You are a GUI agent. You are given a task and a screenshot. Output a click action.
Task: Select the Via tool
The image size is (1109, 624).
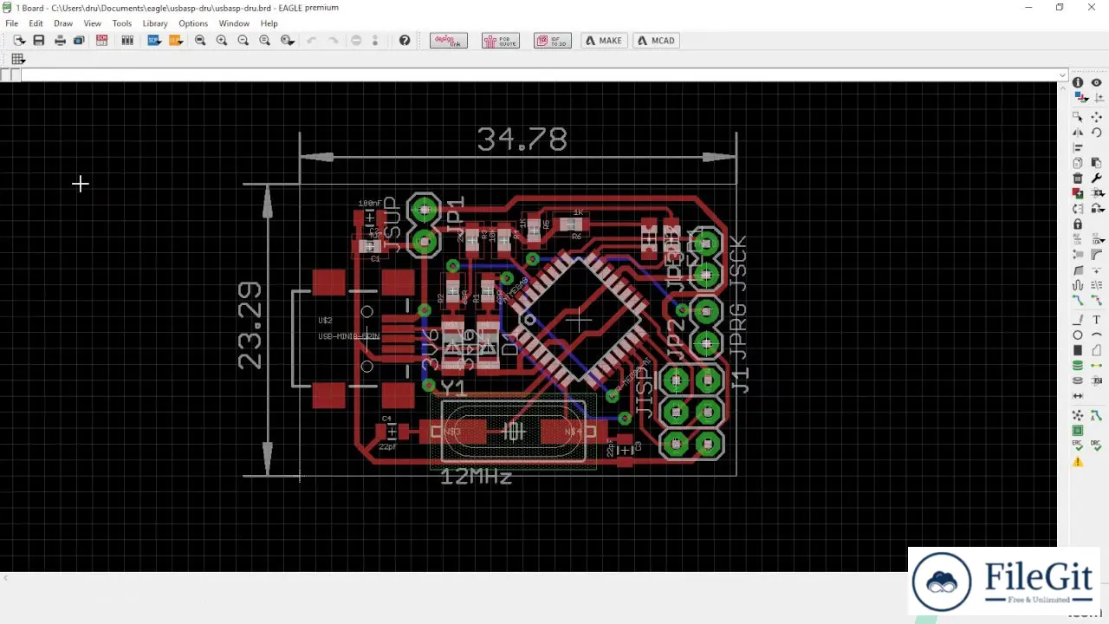point(1078,366)
